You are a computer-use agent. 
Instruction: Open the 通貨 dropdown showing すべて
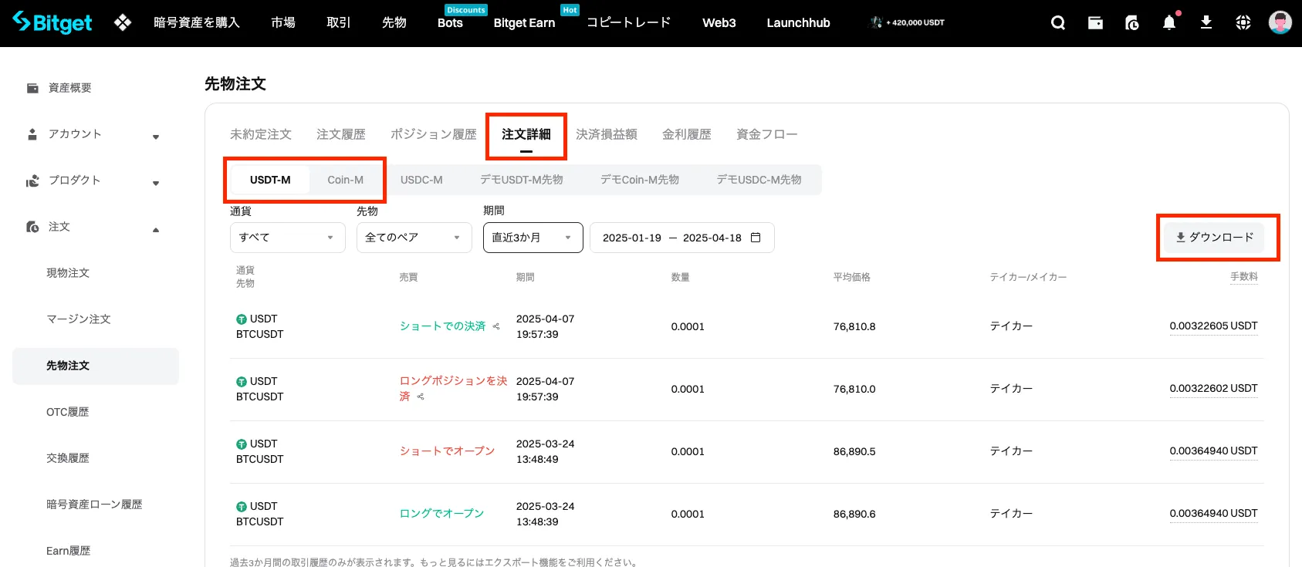(287, 238)
